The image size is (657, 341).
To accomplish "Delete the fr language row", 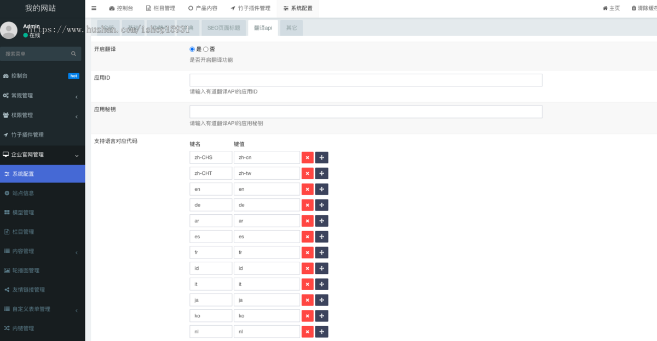I will [308, 252].
